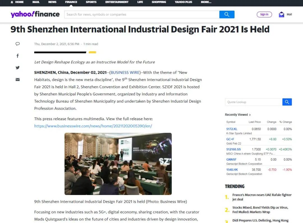
Task: Open the 512160.SS symbol link
Action: pyautogui.click(x=233, y=149)
